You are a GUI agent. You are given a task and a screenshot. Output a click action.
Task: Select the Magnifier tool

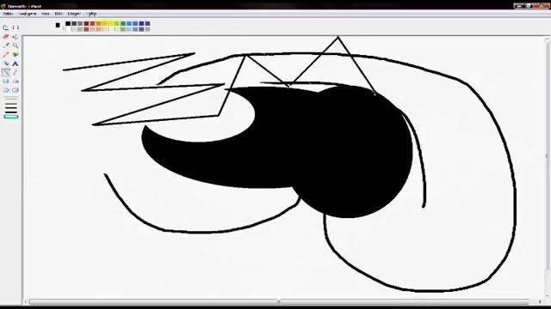(15, 45)
